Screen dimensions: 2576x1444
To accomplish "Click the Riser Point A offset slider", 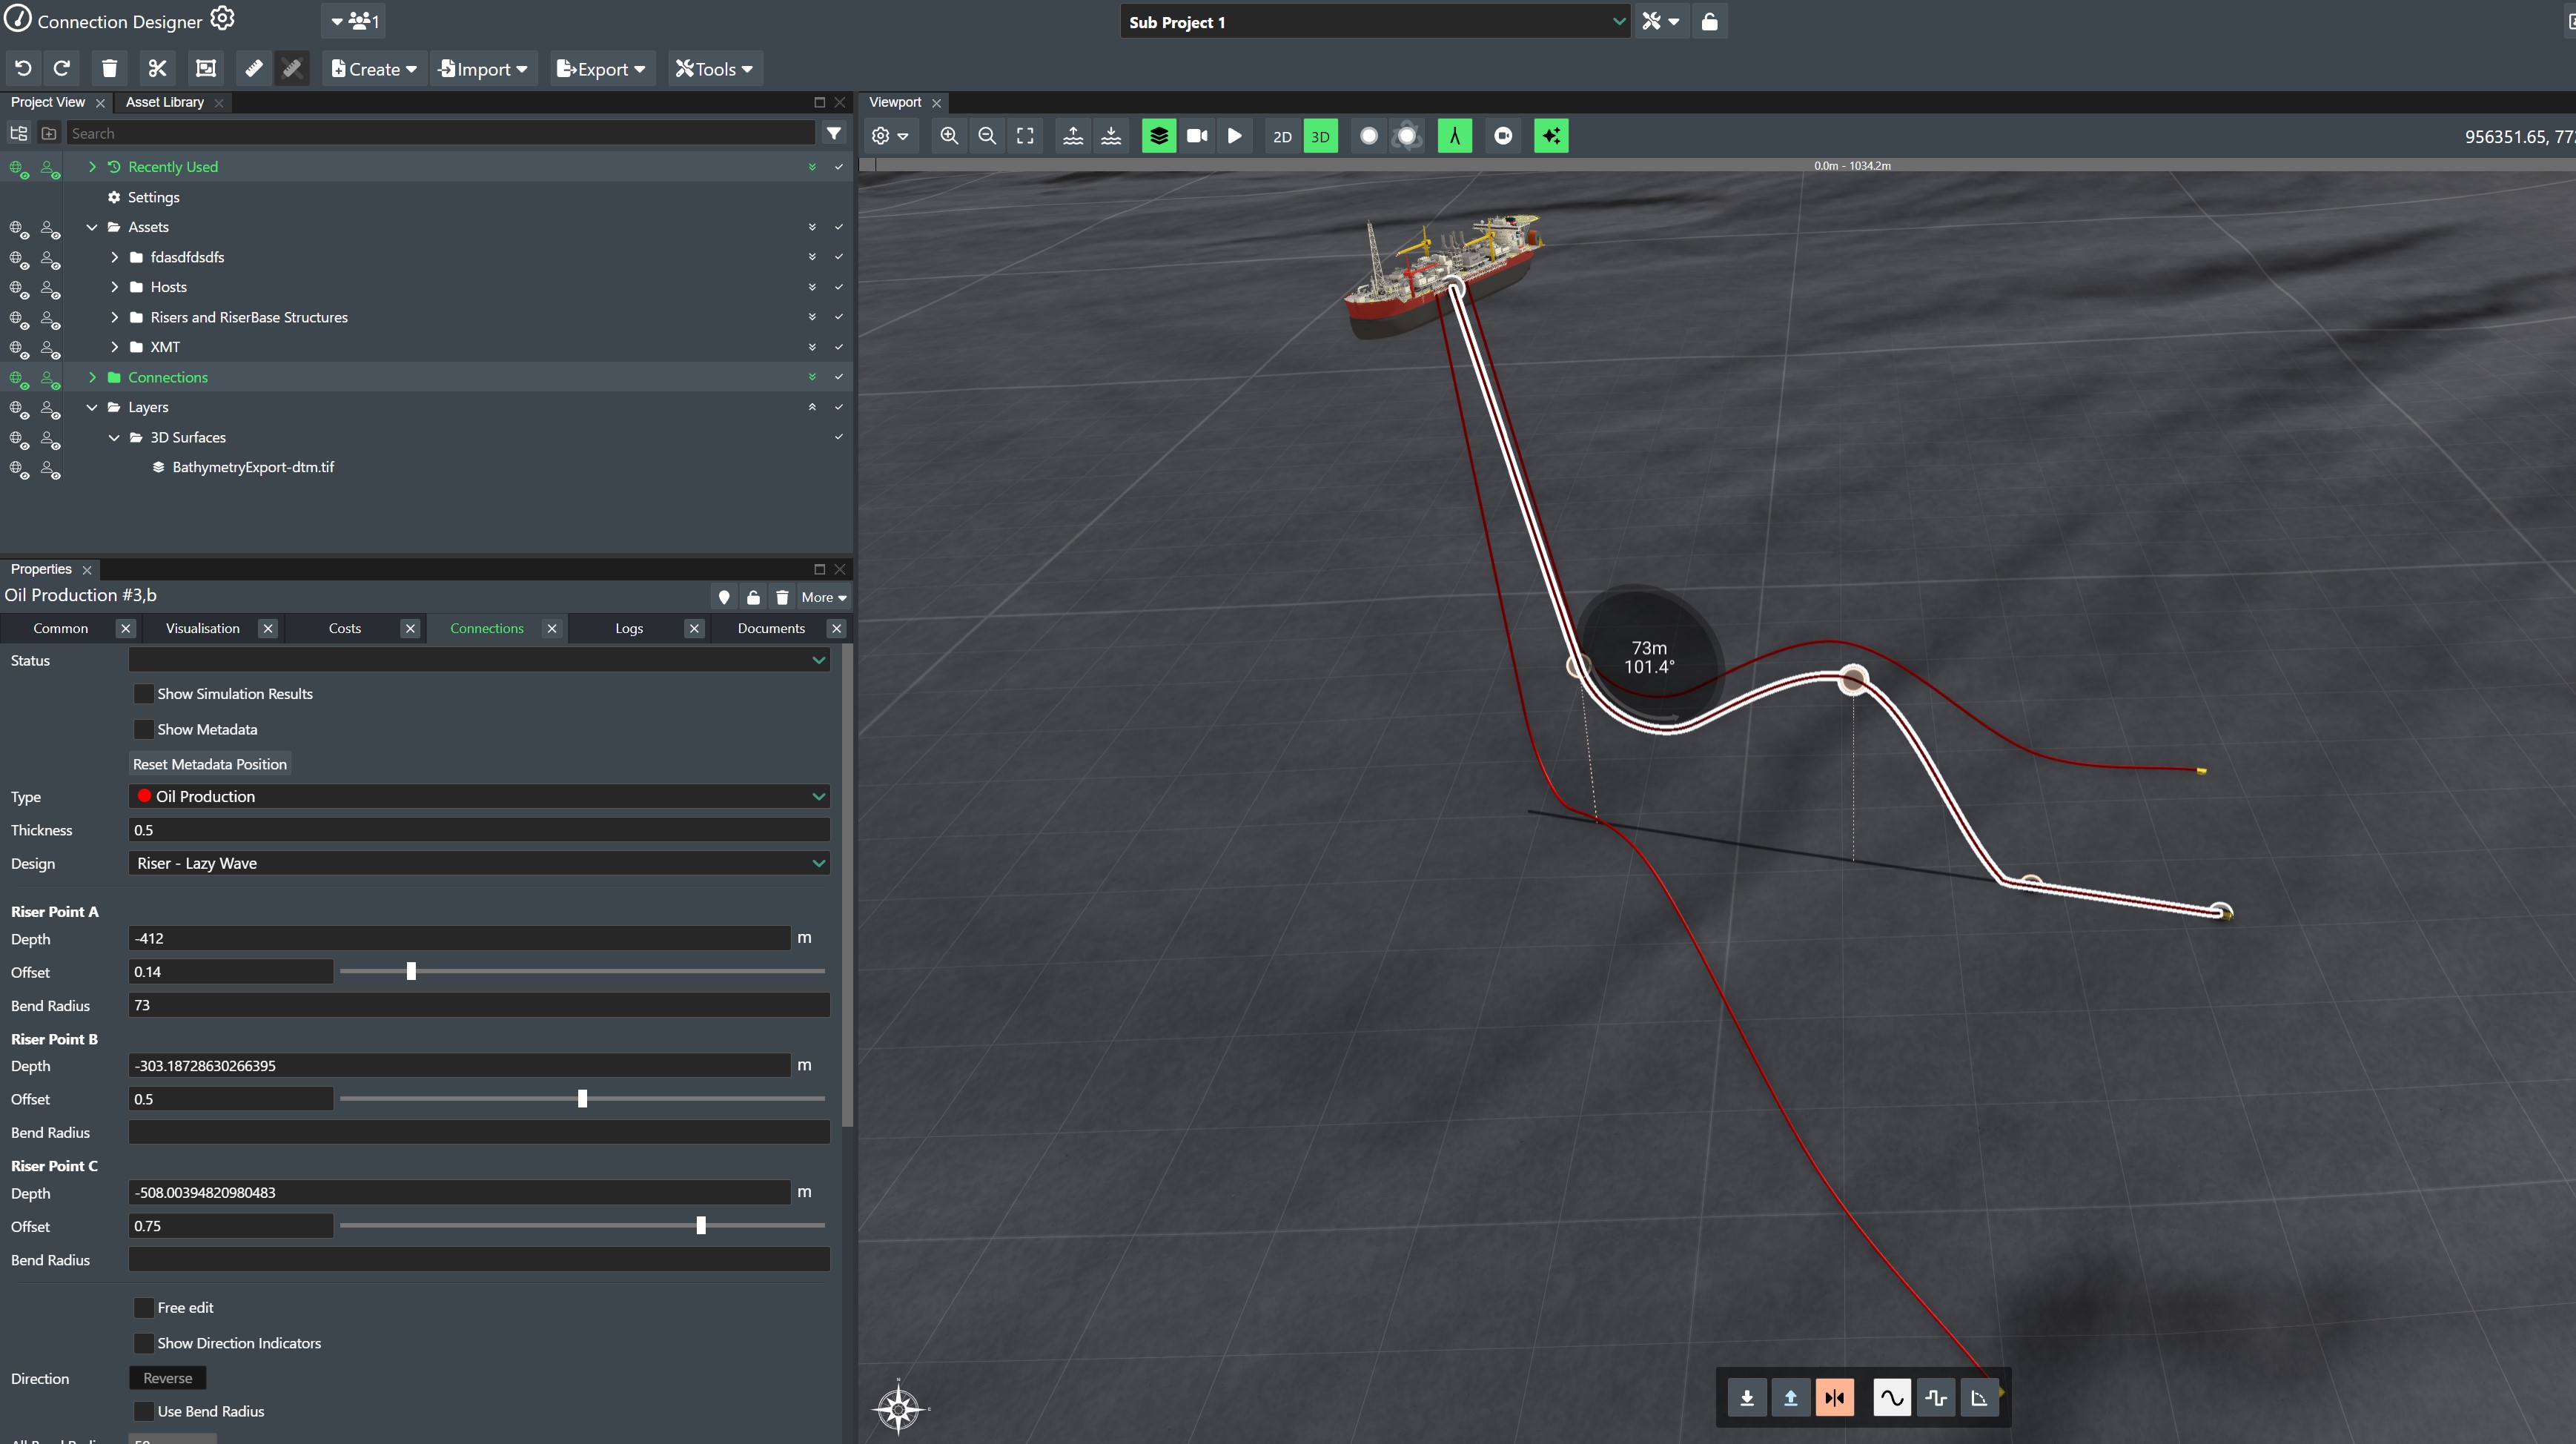I will pos(582,971).
